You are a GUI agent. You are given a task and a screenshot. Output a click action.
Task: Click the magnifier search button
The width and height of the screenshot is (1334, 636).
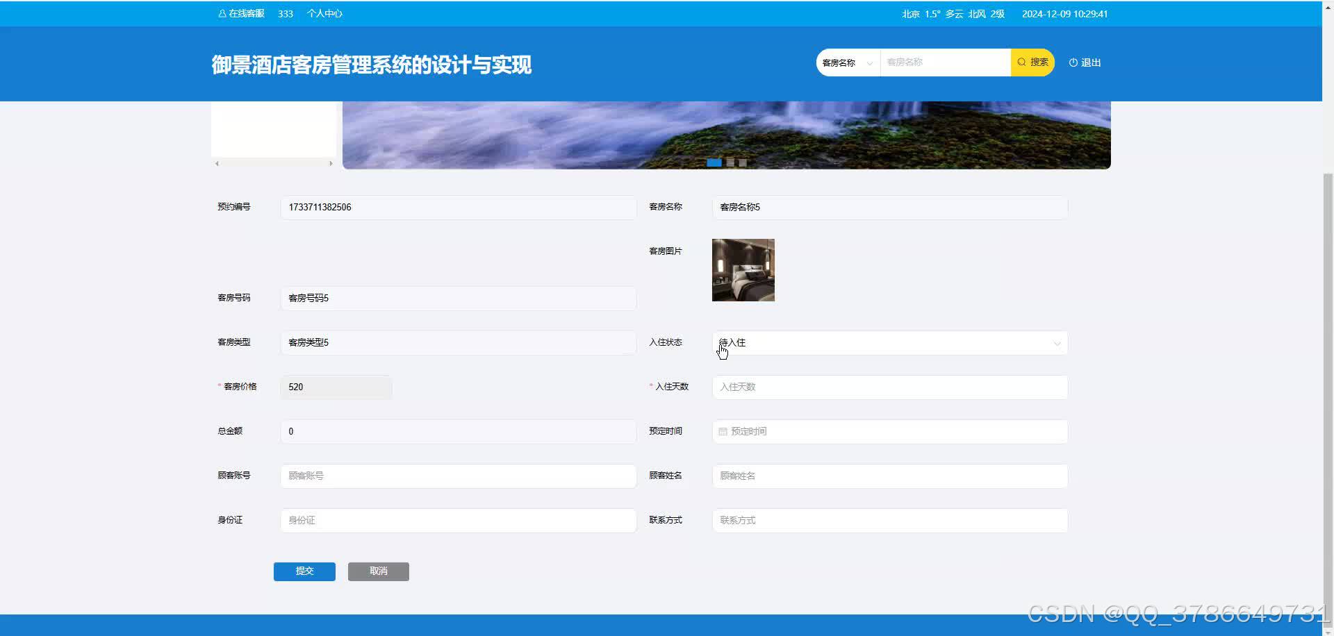pos(1032,62)
